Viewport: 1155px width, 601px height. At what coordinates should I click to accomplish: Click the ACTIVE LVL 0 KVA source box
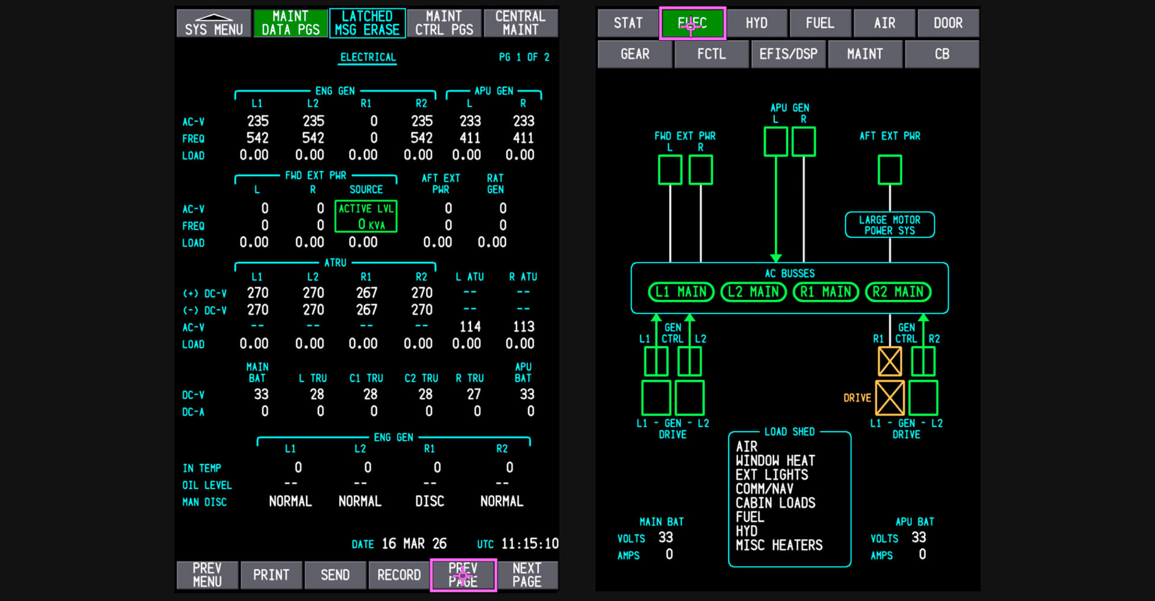366,216
